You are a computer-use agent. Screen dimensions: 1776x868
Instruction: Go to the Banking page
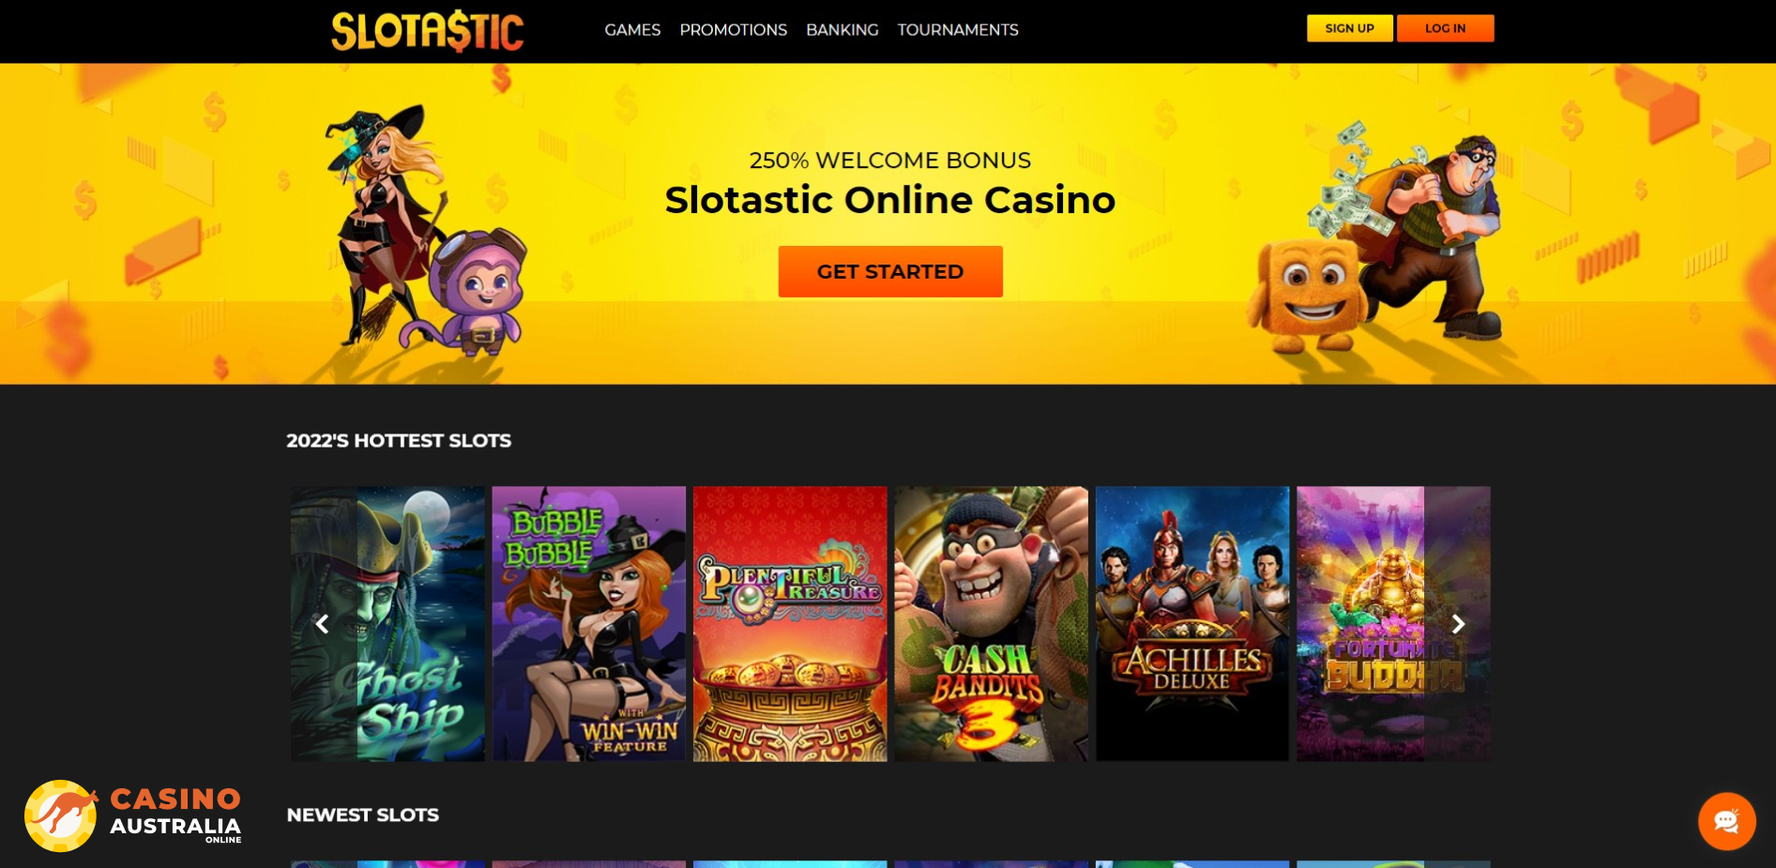842,30
